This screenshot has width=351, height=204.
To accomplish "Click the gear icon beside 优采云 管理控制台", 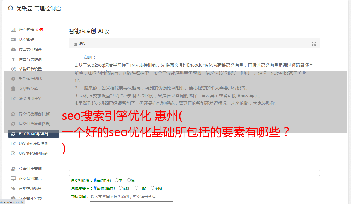I will pos(10,8).
